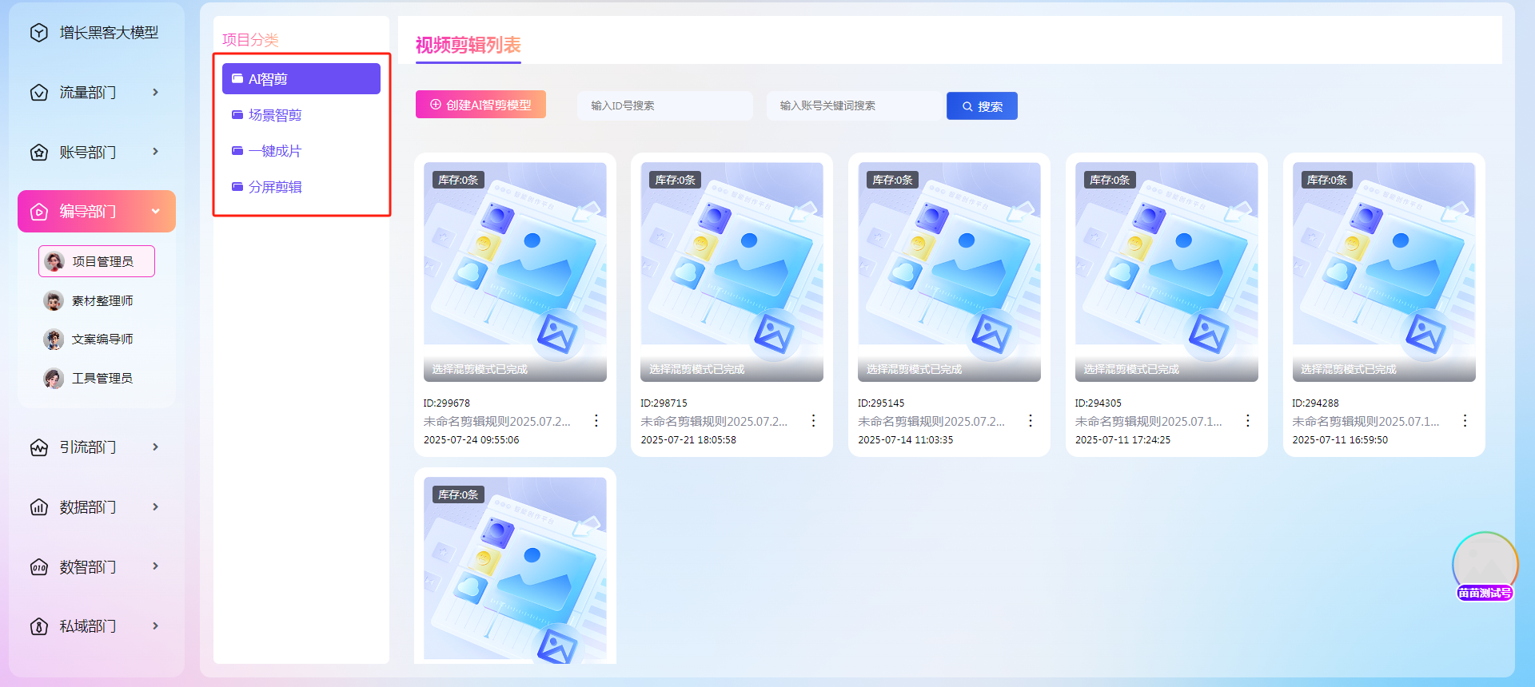Click the 数据部门 sidebar icon

pos(39,507)
